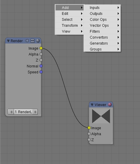This screenshot has width=140, height=164.
Task: Click the Render node Alpha output socket
Action: [41, 54]
